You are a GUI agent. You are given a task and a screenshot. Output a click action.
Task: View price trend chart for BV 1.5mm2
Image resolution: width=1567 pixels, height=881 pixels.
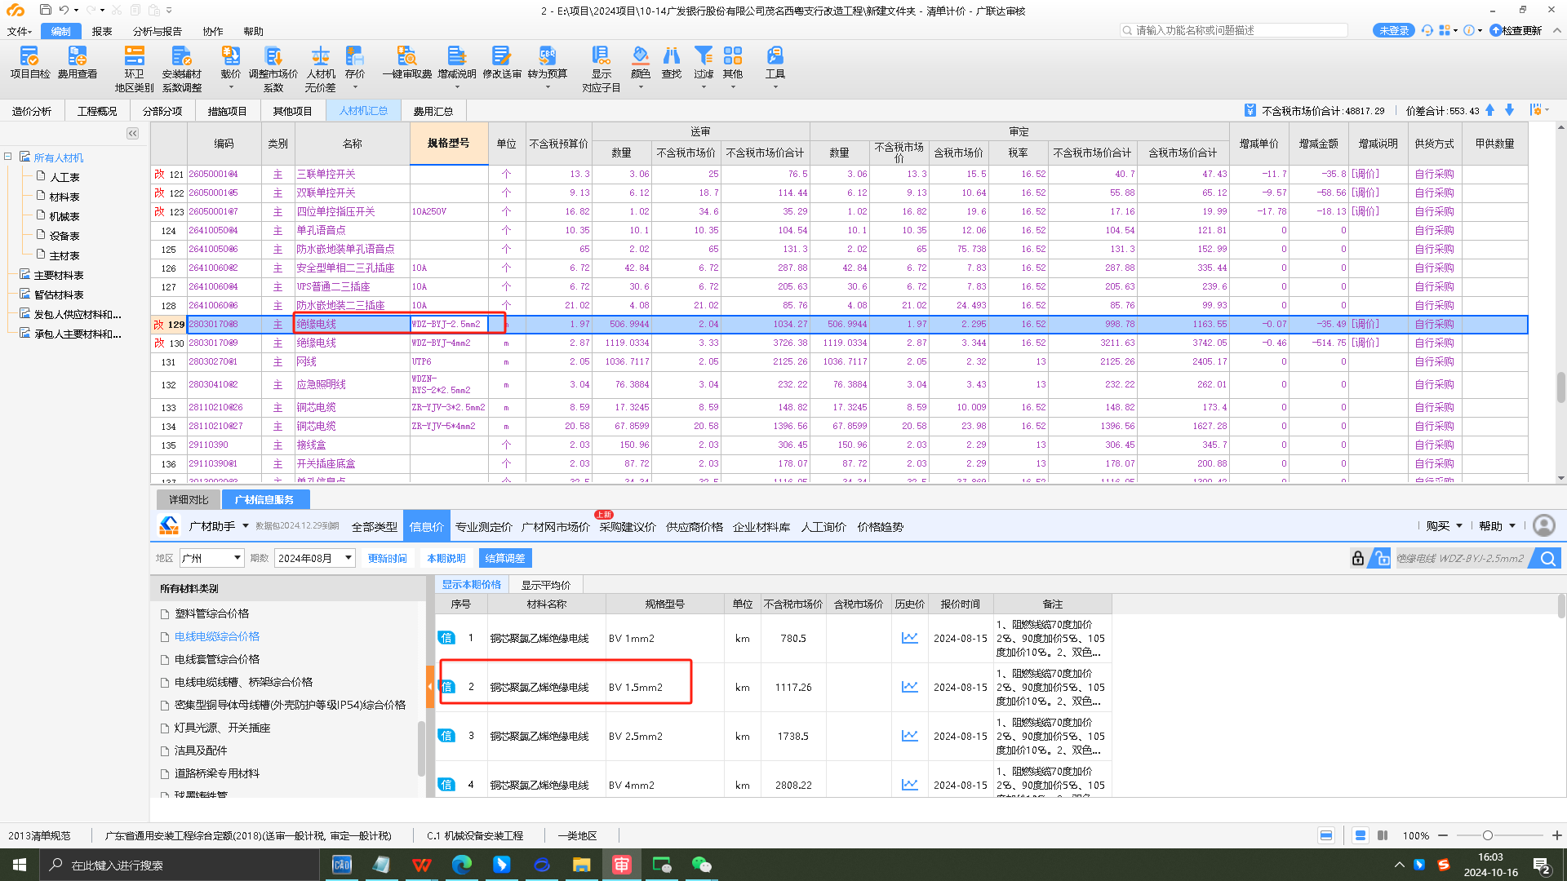(909, 687)
